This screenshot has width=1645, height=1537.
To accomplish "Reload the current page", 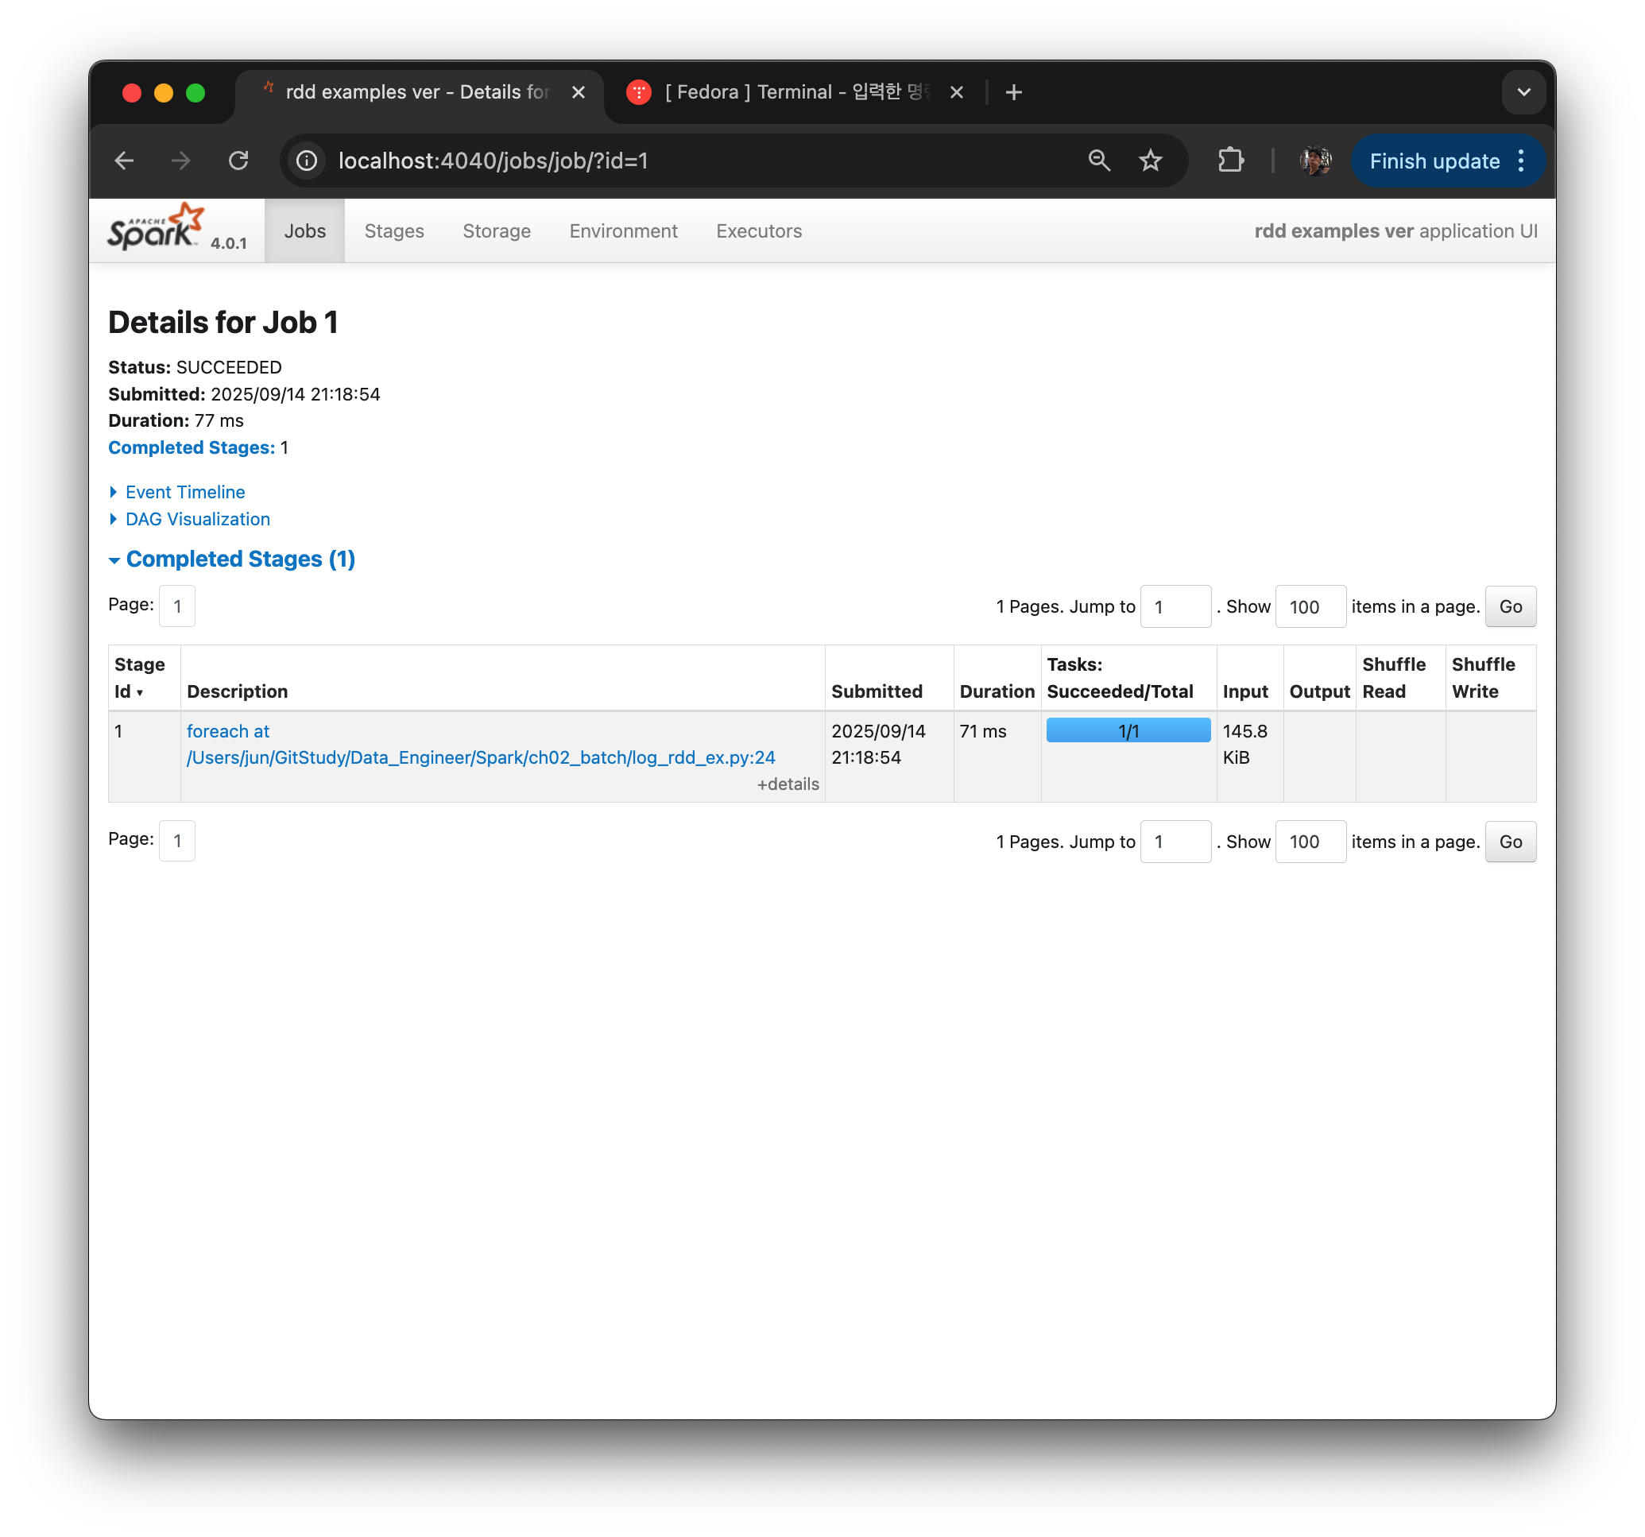I will click(x=238, y=161).
